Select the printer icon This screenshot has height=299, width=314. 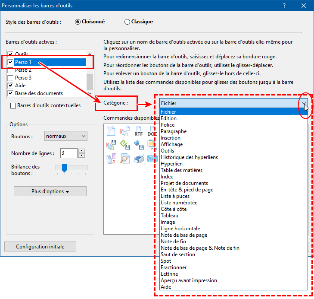[138, 159]
